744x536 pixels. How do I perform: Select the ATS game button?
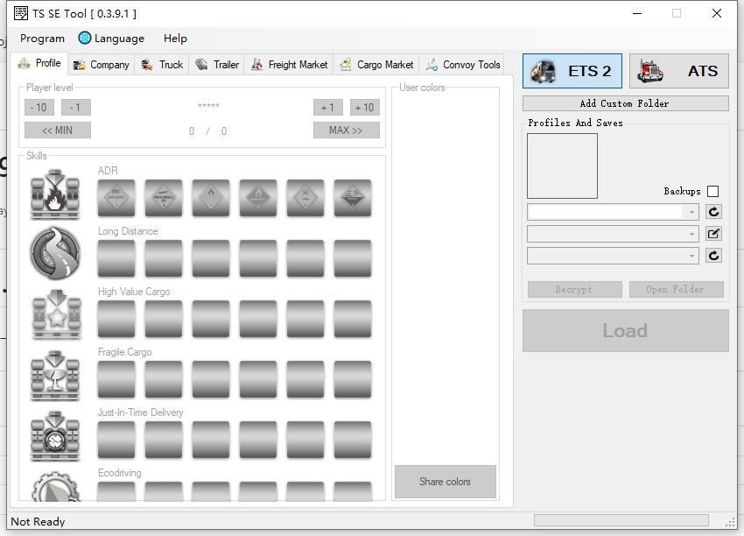(678, 71)
